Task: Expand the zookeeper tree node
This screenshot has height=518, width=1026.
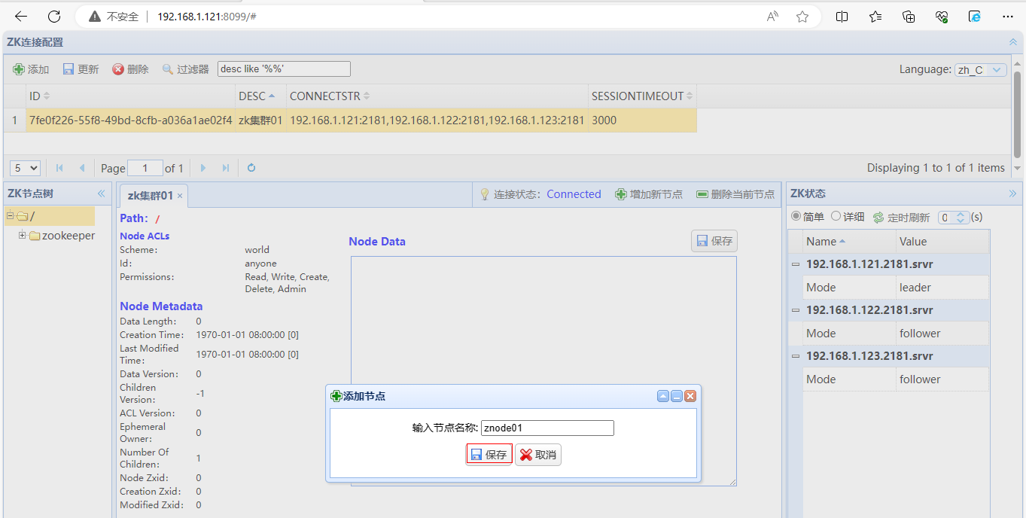Action: [x=23, y=236]
